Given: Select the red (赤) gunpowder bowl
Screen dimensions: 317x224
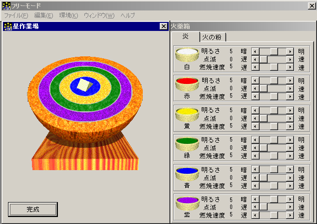Looking at the screenshot, I should pos(187,83).
